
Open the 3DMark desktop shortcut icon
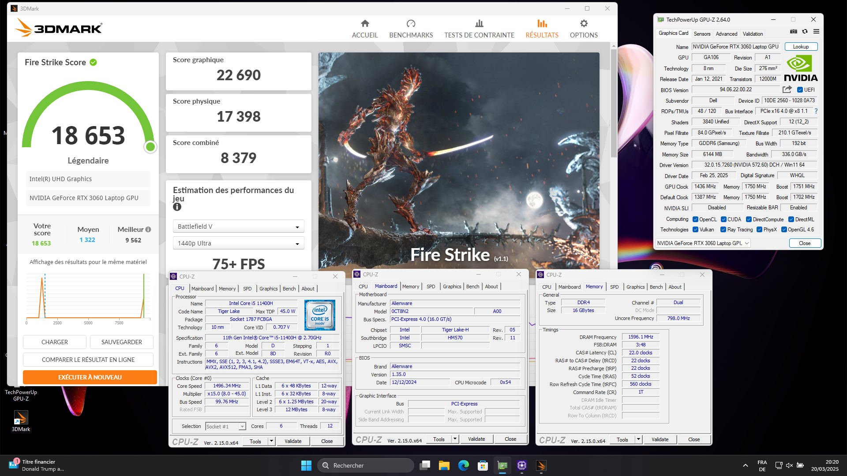[21, 421]
